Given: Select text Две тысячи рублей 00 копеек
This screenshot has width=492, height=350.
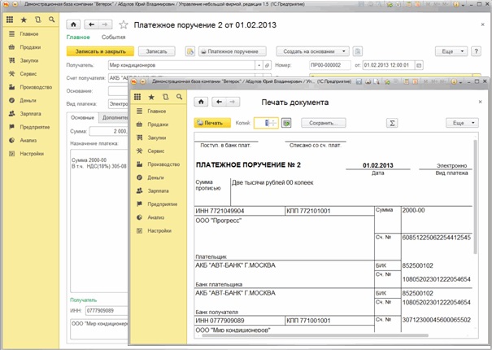Looking at the screenshot, I should [272, 182].
